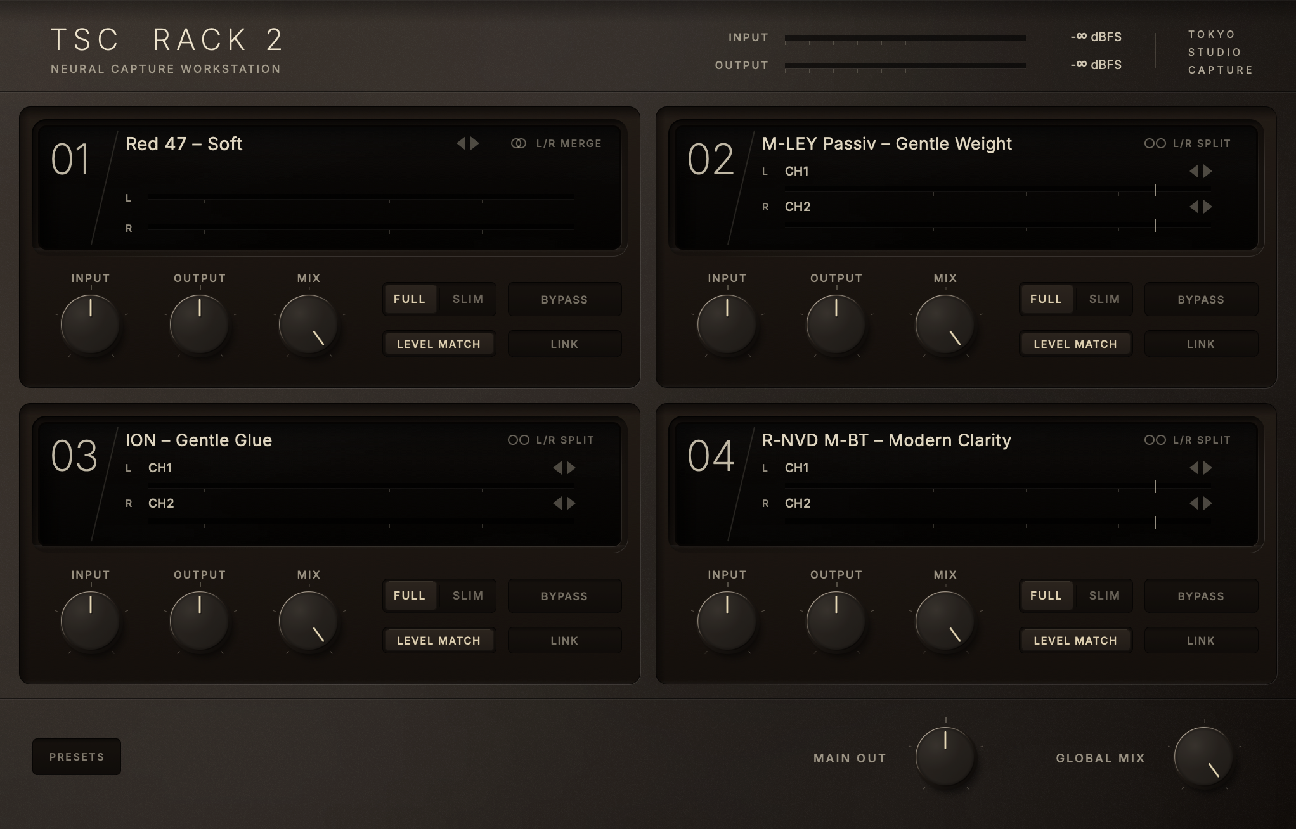Select FULL mode on slot 03
Viewport: 1296px width, 829px height.
[x=410, y=595]
